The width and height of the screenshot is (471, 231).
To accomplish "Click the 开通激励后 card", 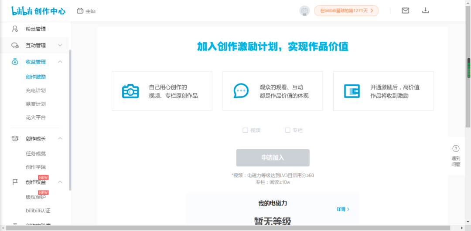I will [x=384, y=91].
